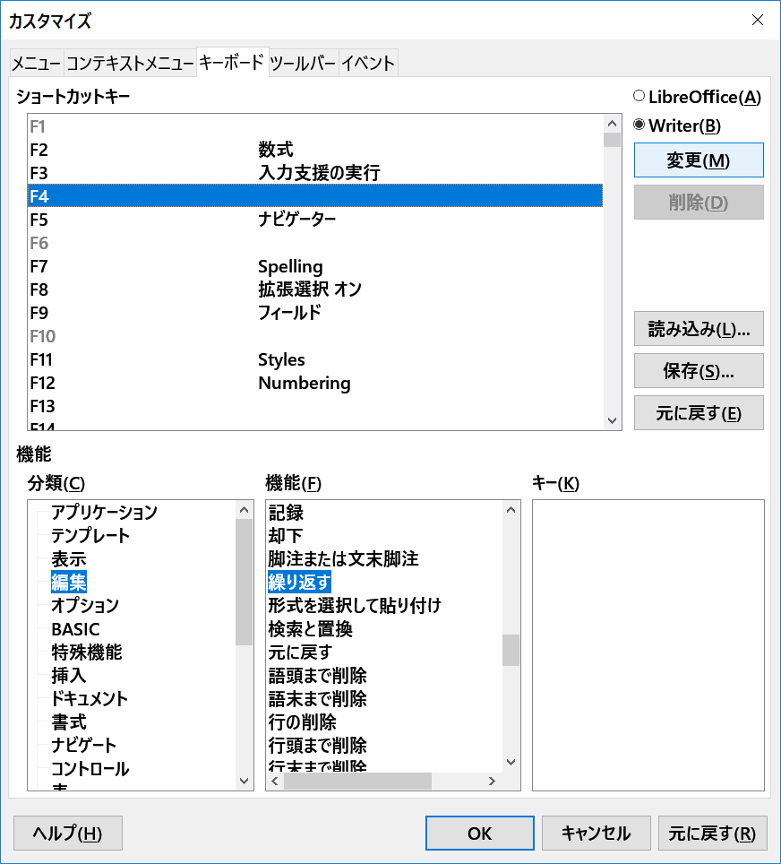Click the 保存 (Save) button
This screenshot has width=781, height=864.
[699, 370]
